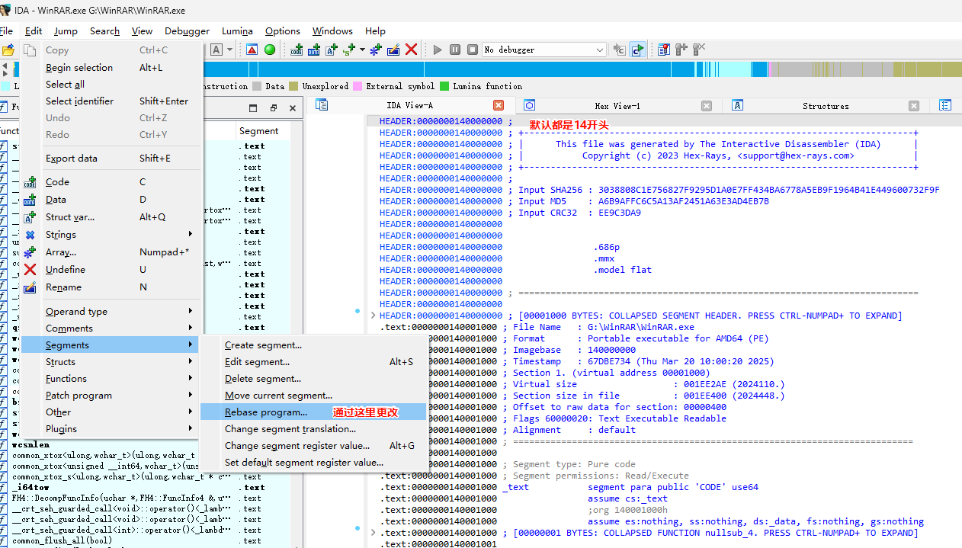This screenshot has height=548, width=962.
Task: Click the convert to data toolbar icon
Action: click(314, 50)
